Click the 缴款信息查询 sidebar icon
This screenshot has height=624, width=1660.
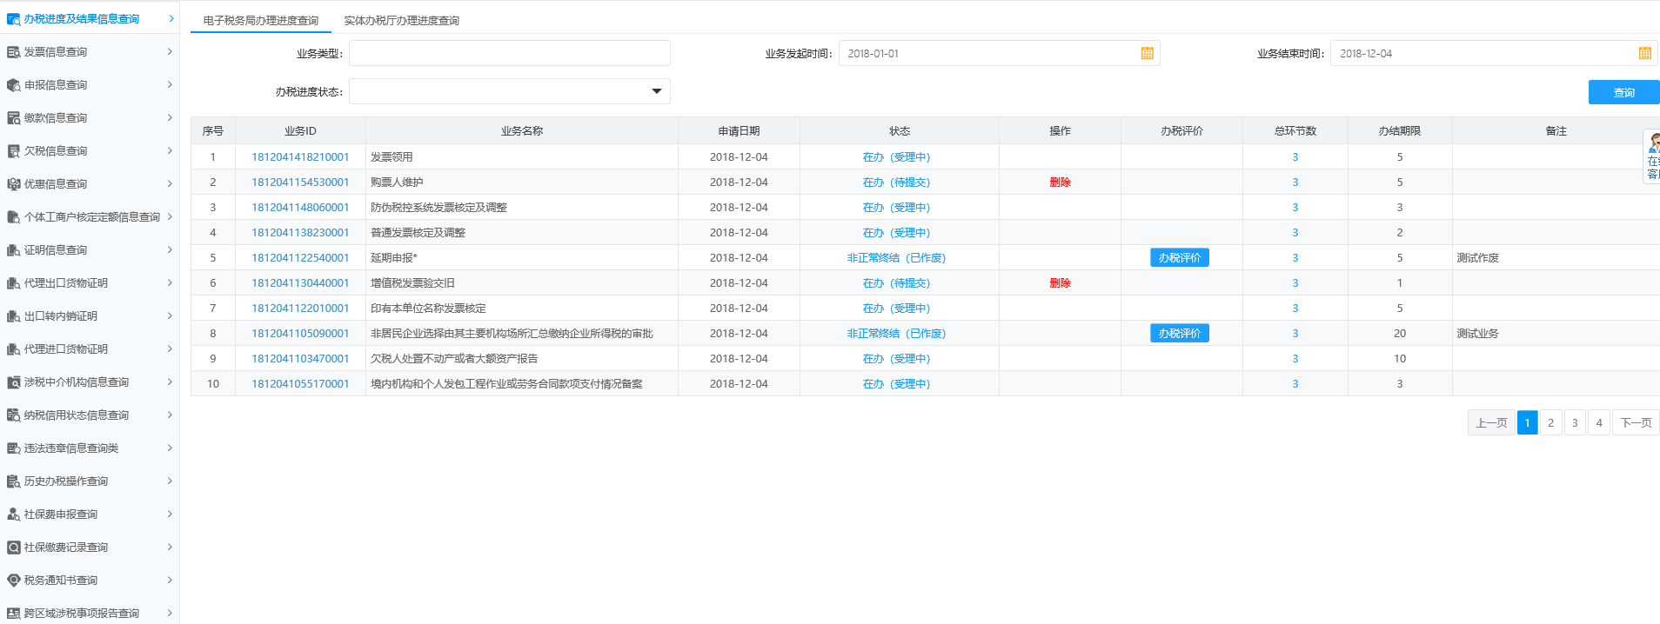tap(13, 118)
